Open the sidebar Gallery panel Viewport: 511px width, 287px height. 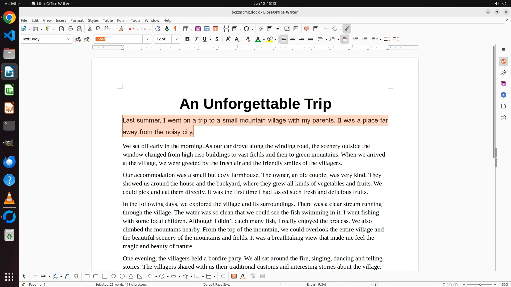click(503, 84)
